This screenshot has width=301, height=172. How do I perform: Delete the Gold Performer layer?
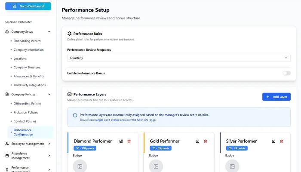[205, 141]
